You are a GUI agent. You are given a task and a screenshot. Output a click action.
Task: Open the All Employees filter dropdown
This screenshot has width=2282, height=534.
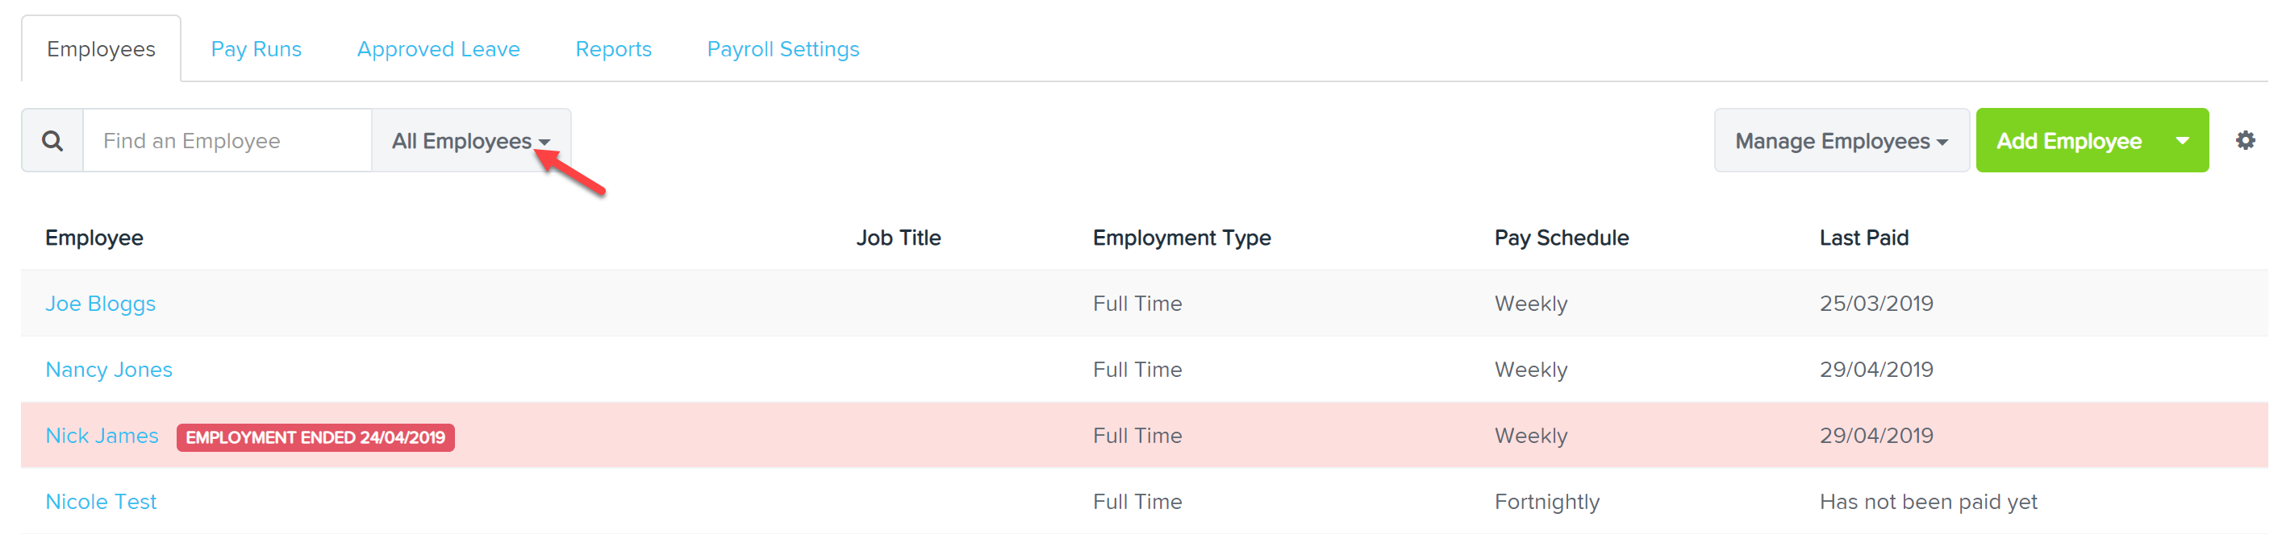pos(471,141)
